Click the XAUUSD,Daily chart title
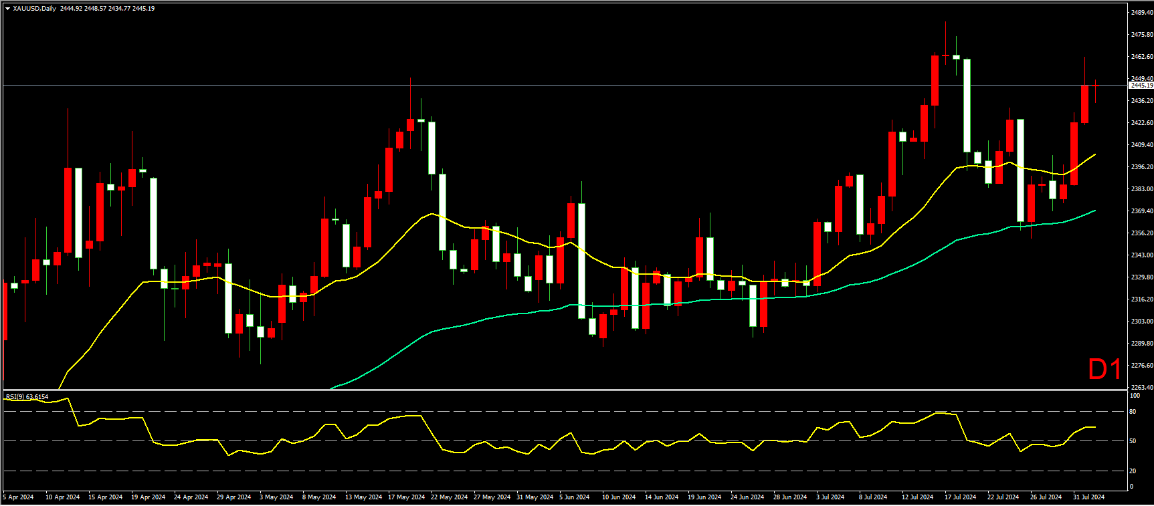Screen dimensions: 1154x506 35,9
